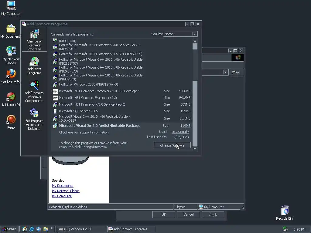This screenshot has width=311, height=233.
Task: Select Hotfix for .NET Framework 3.5 SP1 (KB953595)
Action: (121, 54)
